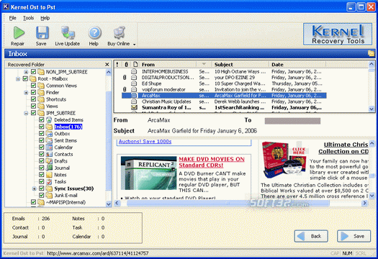
Task: Expand the Sync Issues(30) node
Action: pyautogui.click(x=34, y=188)
